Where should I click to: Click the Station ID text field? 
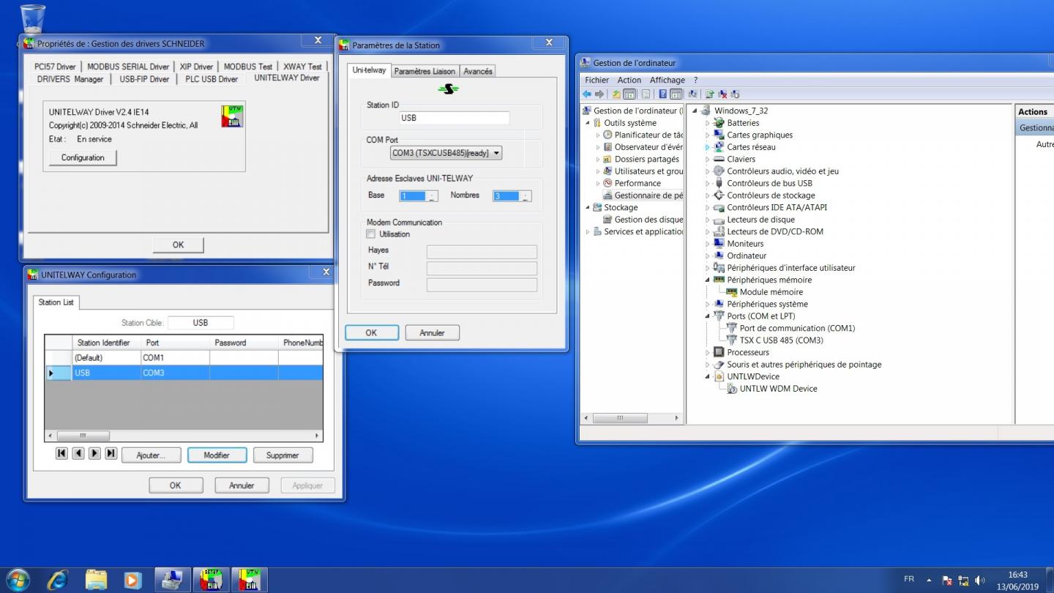point(454,118)
